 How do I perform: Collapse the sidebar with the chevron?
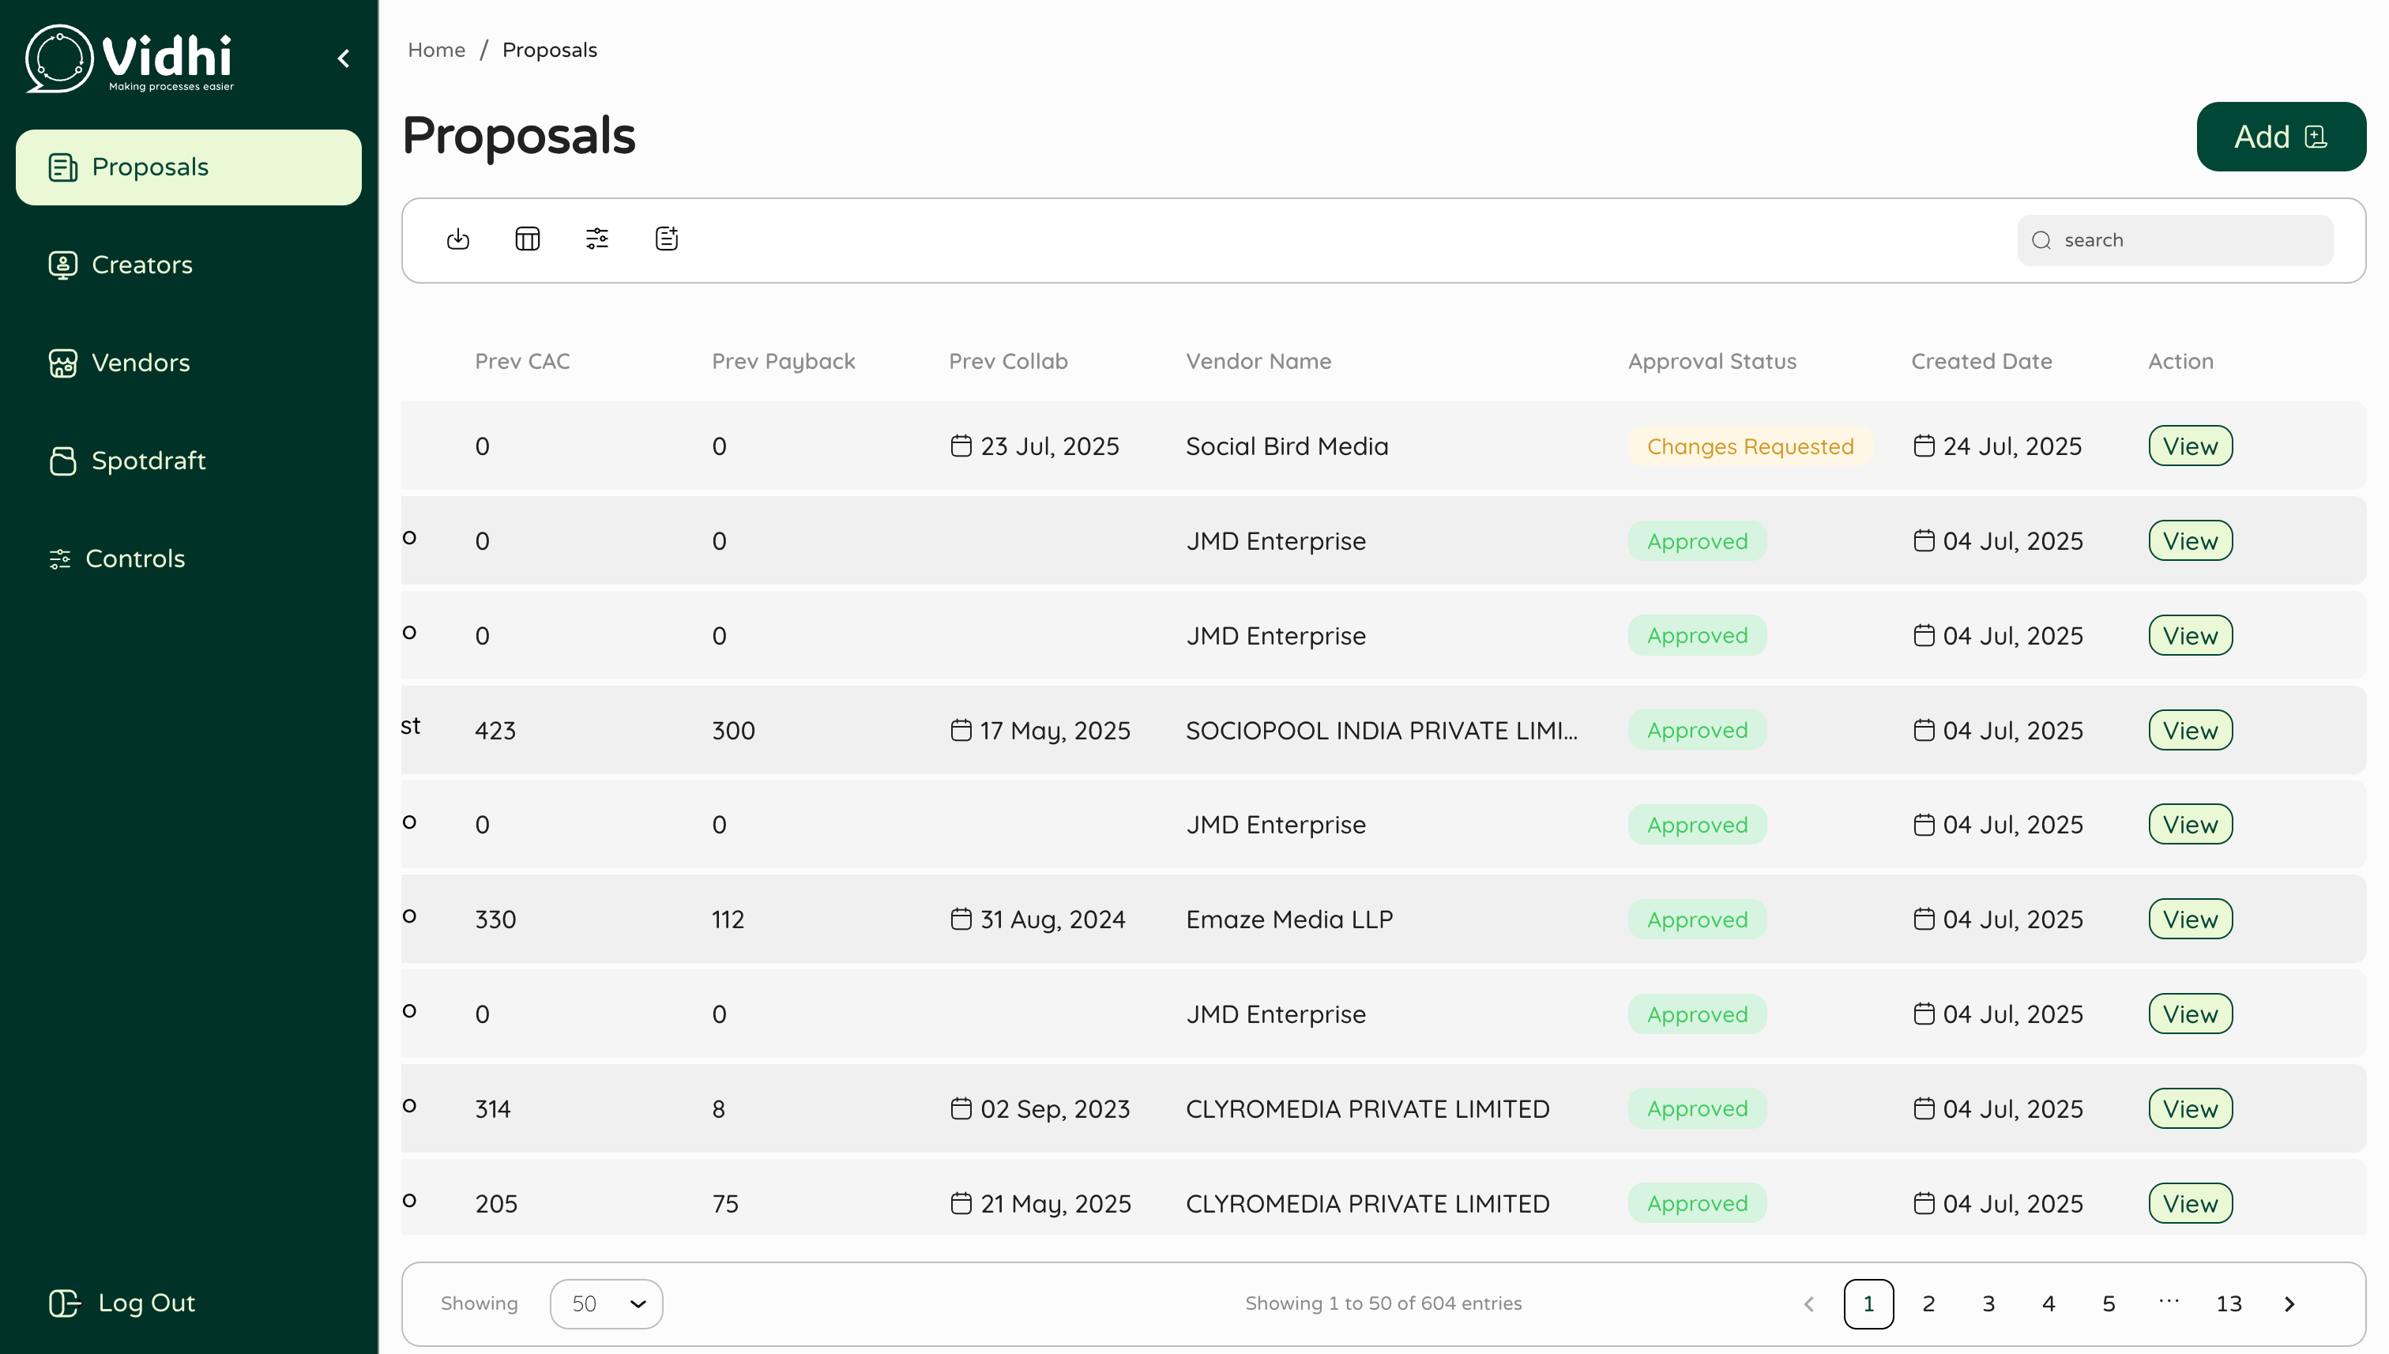[x=344, y=58]
